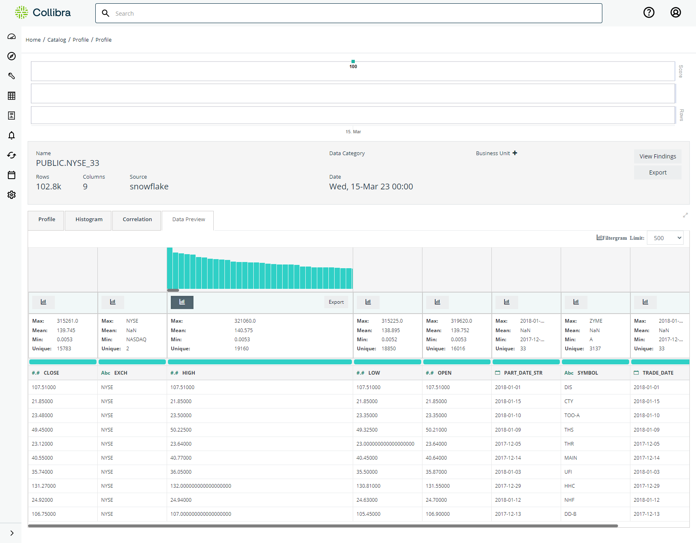Open the gear admin settings sidebar icon
Image resolution: width=696 pixels, height=543 pixels.
click(12, 195)
